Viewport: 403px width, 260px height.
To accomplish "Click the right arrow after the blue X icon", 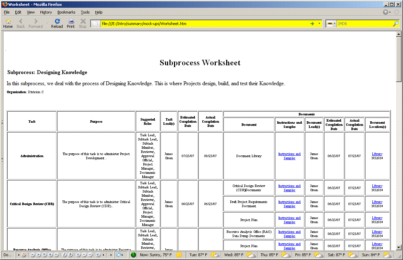I will [123, 255].
